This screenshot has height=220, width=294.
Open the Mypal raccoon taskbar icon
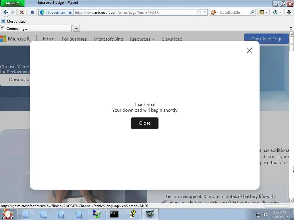(x=150, y=214)
